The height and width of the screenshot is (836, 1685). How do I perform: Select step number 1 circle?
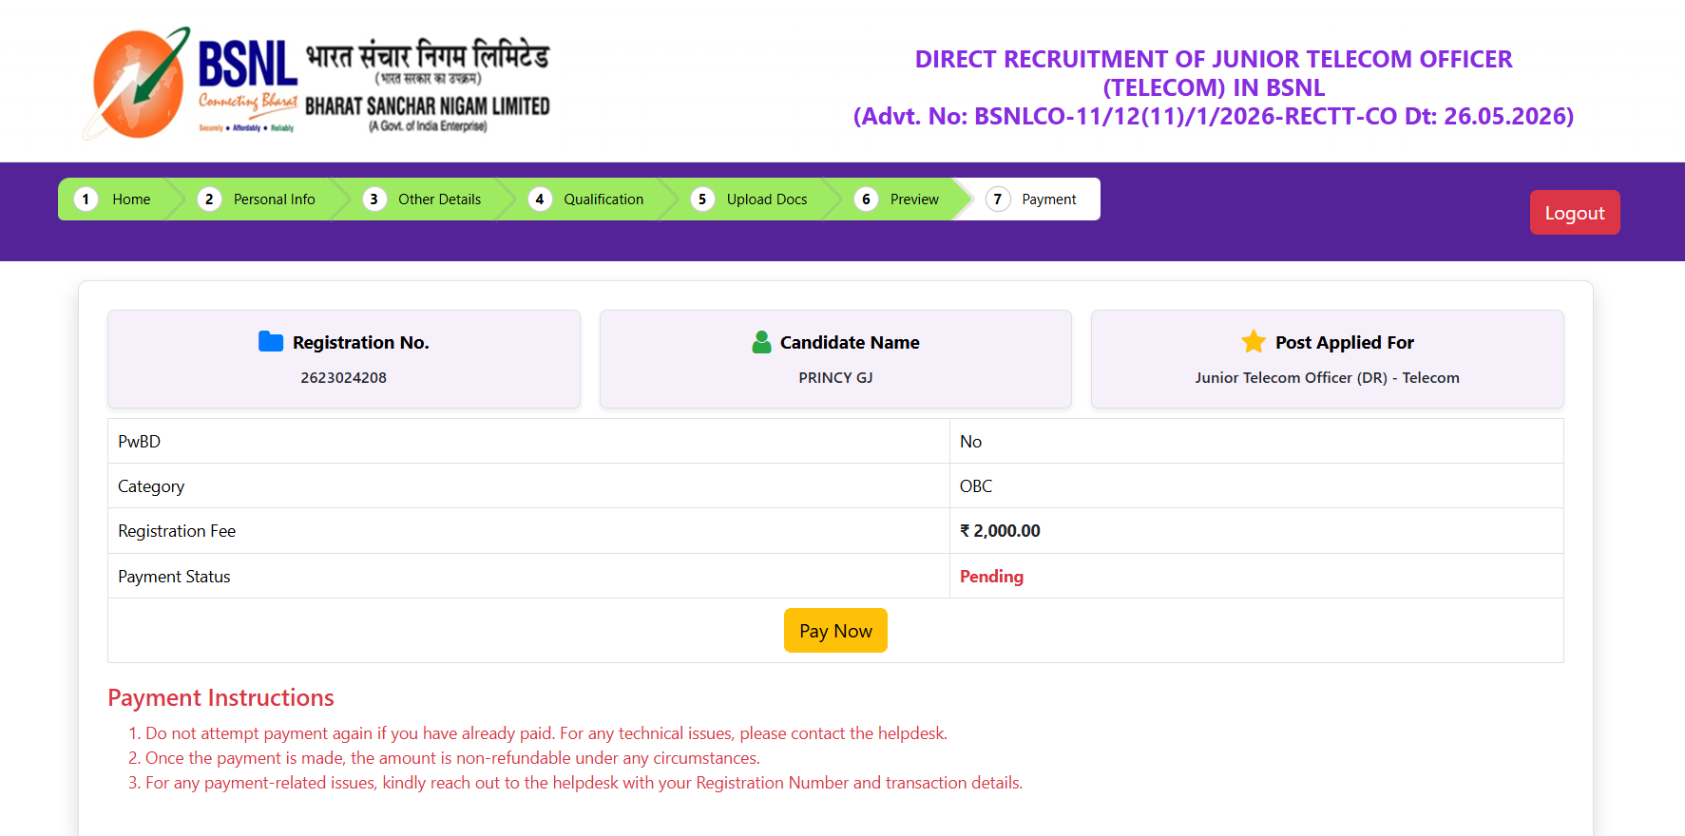coord(86,199)
